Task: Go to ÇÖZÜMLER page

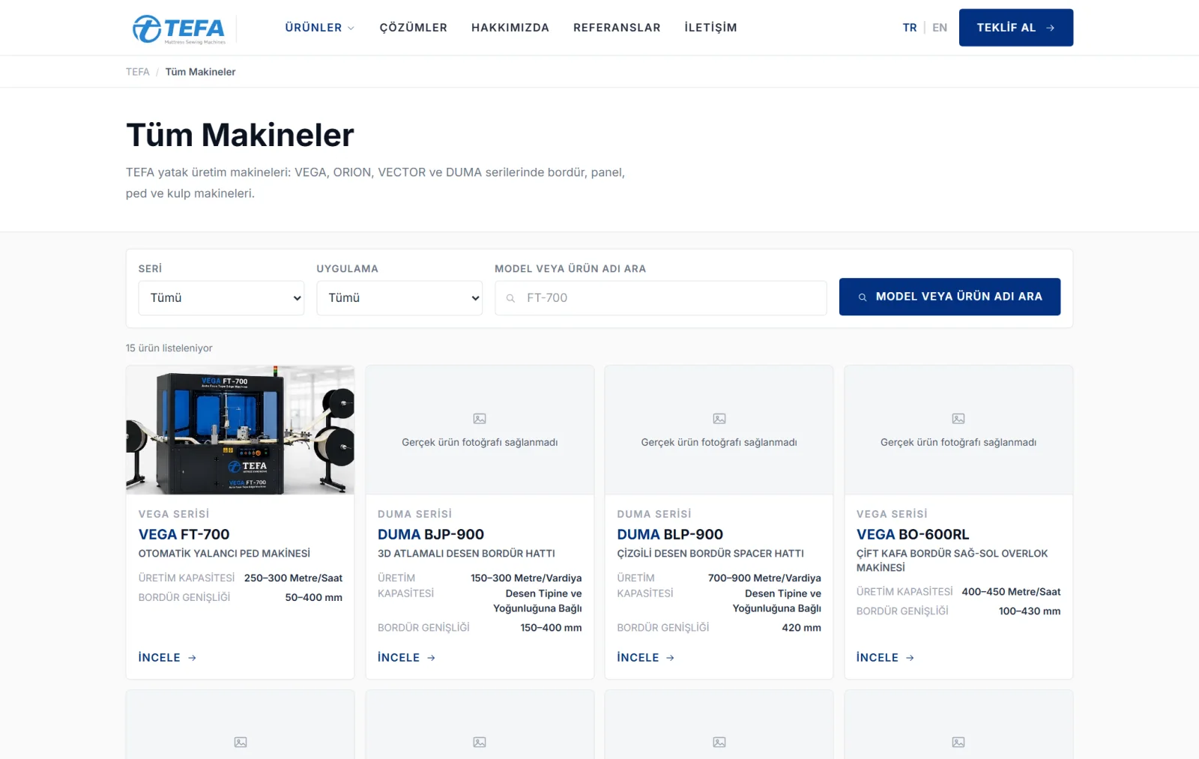Action: point(414,28)
